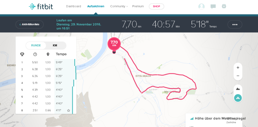This screenshot has height=127, width=258.
Task: Open the Dashboard tab
Action: tap(74, 6)
